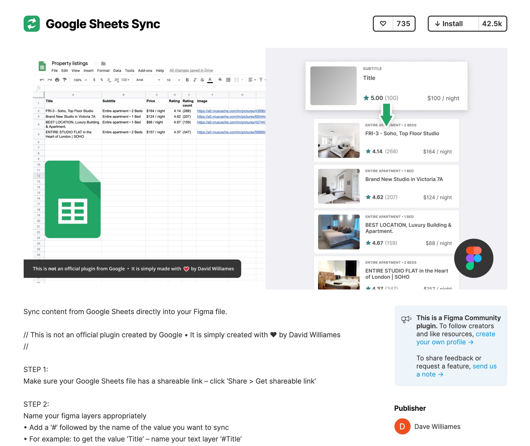Click the Redo icon in Sheets toolbar

point(50,80)
